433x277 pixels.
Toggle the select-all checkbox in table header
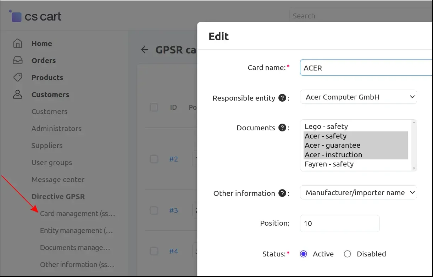(154, 107)
